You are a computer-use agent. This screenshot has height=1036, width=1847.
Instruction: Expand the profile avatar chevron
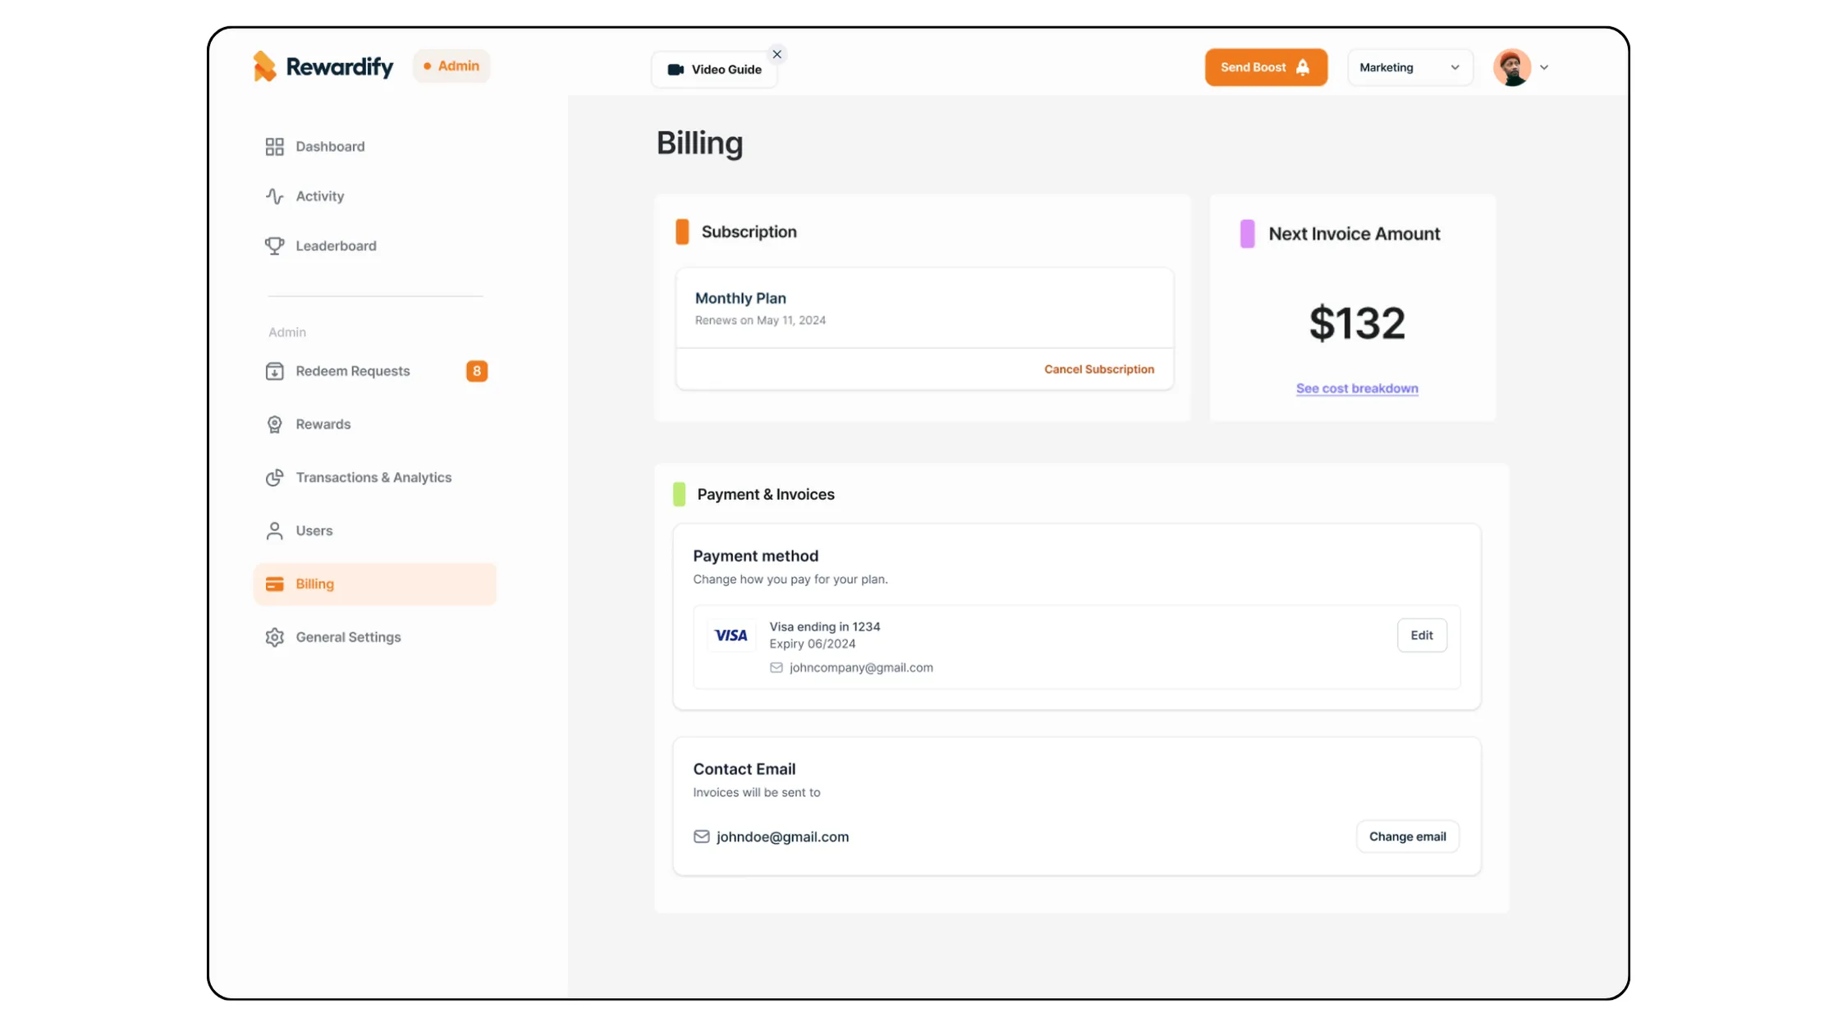point(1544,68)
